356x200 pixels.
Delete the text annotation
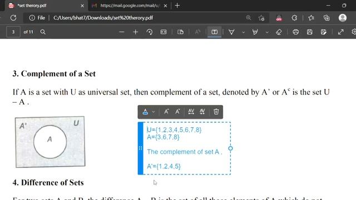[x=216, y=112]
